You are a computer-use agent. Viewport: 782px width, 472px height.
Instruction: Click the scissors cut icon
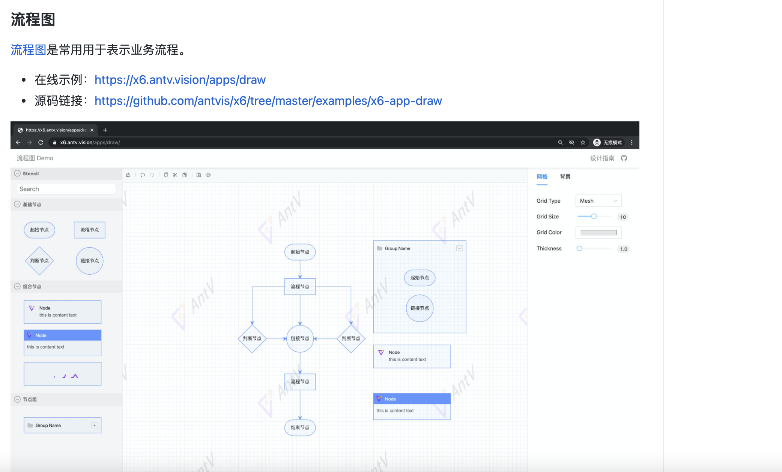[x=175, y=175]
